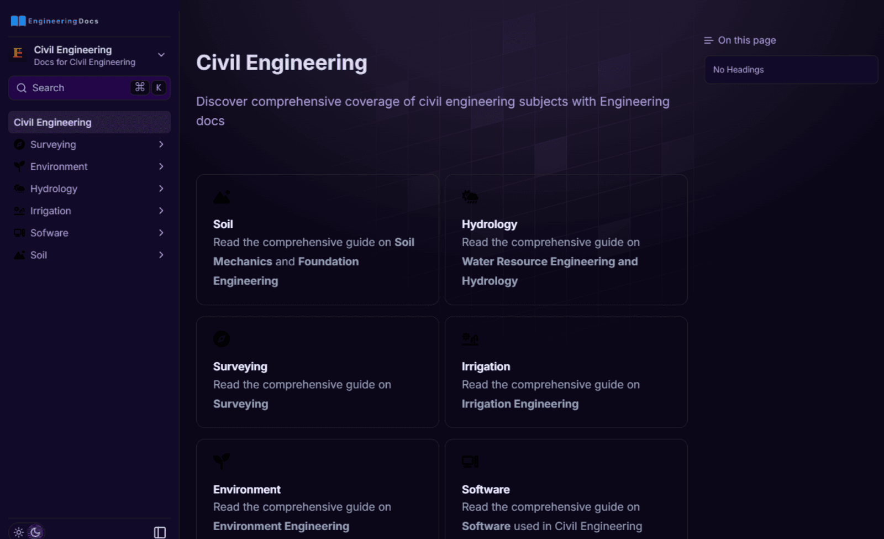Image resolution: width=884 pixels, height=539 pixels.
Task: Click the sprout icon next to Environment in sidebar
Action: (x=19, y=166)
